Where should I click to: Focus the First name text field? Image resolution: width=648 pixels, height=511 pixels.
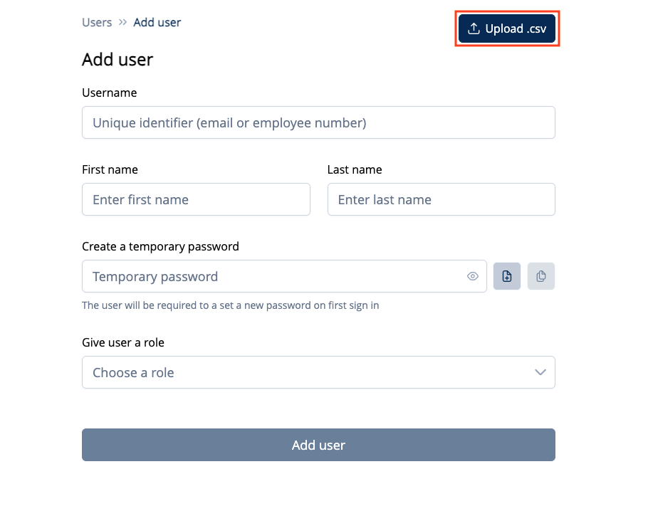(x=196, y=199)
